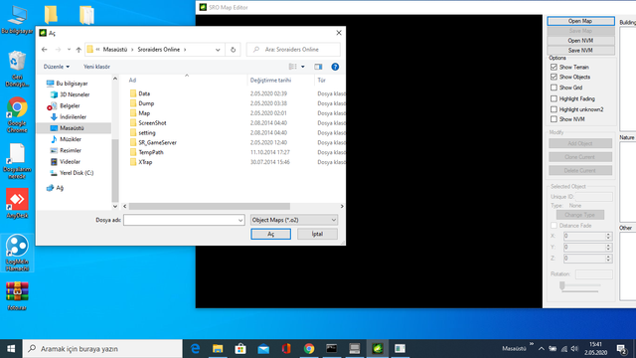Open Office from taskbar
Screen dimensions: 636x358
[286, 349]
